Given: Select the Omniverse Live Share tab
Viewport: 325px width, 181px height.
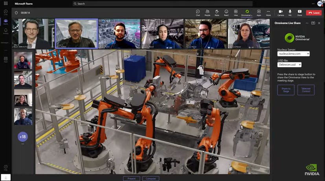Looking at the screenshot, I should pos(247,13).
